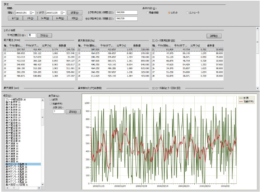Toggle the 移動平均 checkbox
260x192 pixels.
(51, 103)
